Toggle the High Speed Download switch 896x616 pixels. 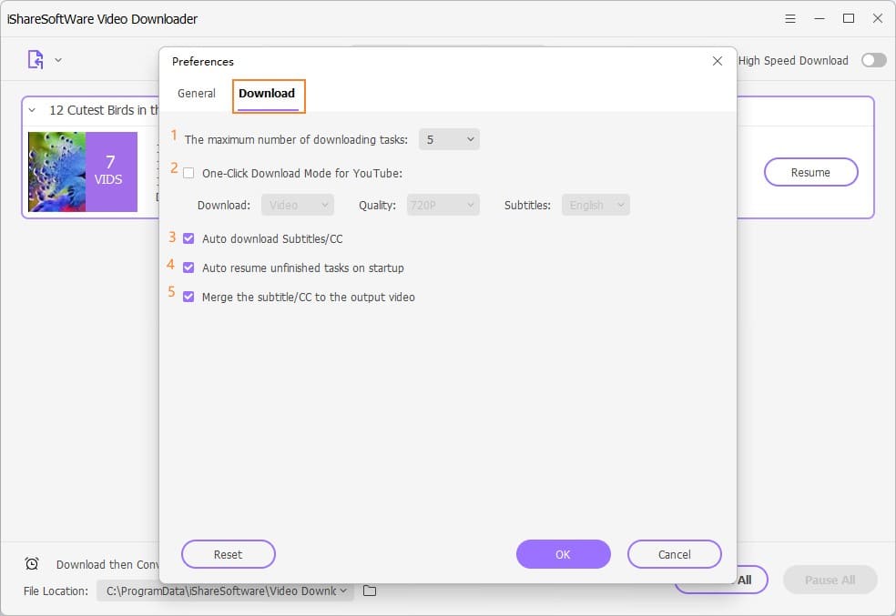[x=873, y=60]
